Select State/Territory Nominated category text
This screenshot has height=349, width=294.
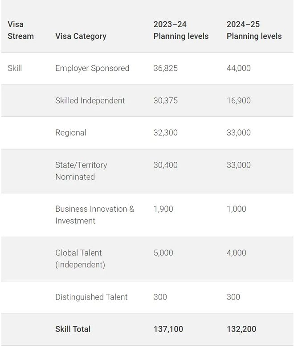point(81,171)
